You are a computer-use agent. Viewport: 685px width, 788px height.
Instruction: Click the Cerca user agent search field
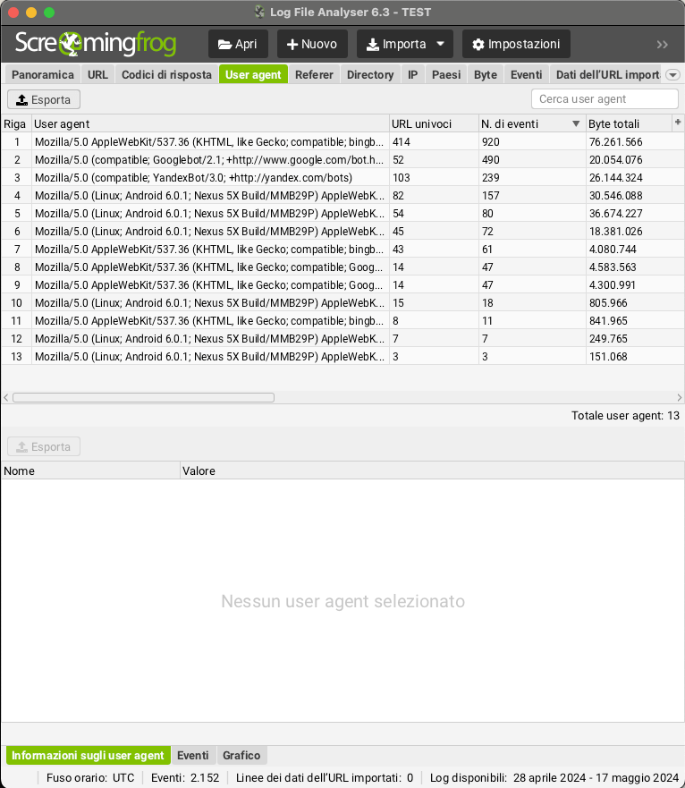coord(605,99)
